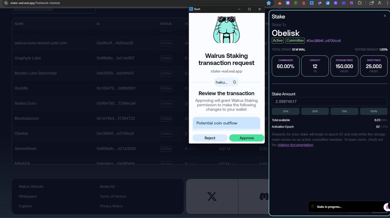Focus the Stake Amount input field
390x218 pixels.
click(x=330, y=102)
